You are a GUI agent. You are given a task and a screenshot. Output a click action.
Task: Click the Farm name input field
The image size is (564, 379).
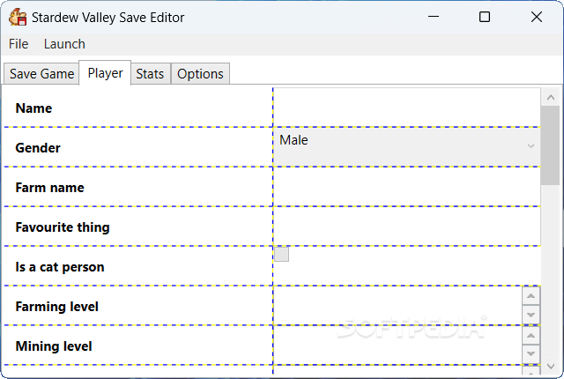tap(406, 187)
